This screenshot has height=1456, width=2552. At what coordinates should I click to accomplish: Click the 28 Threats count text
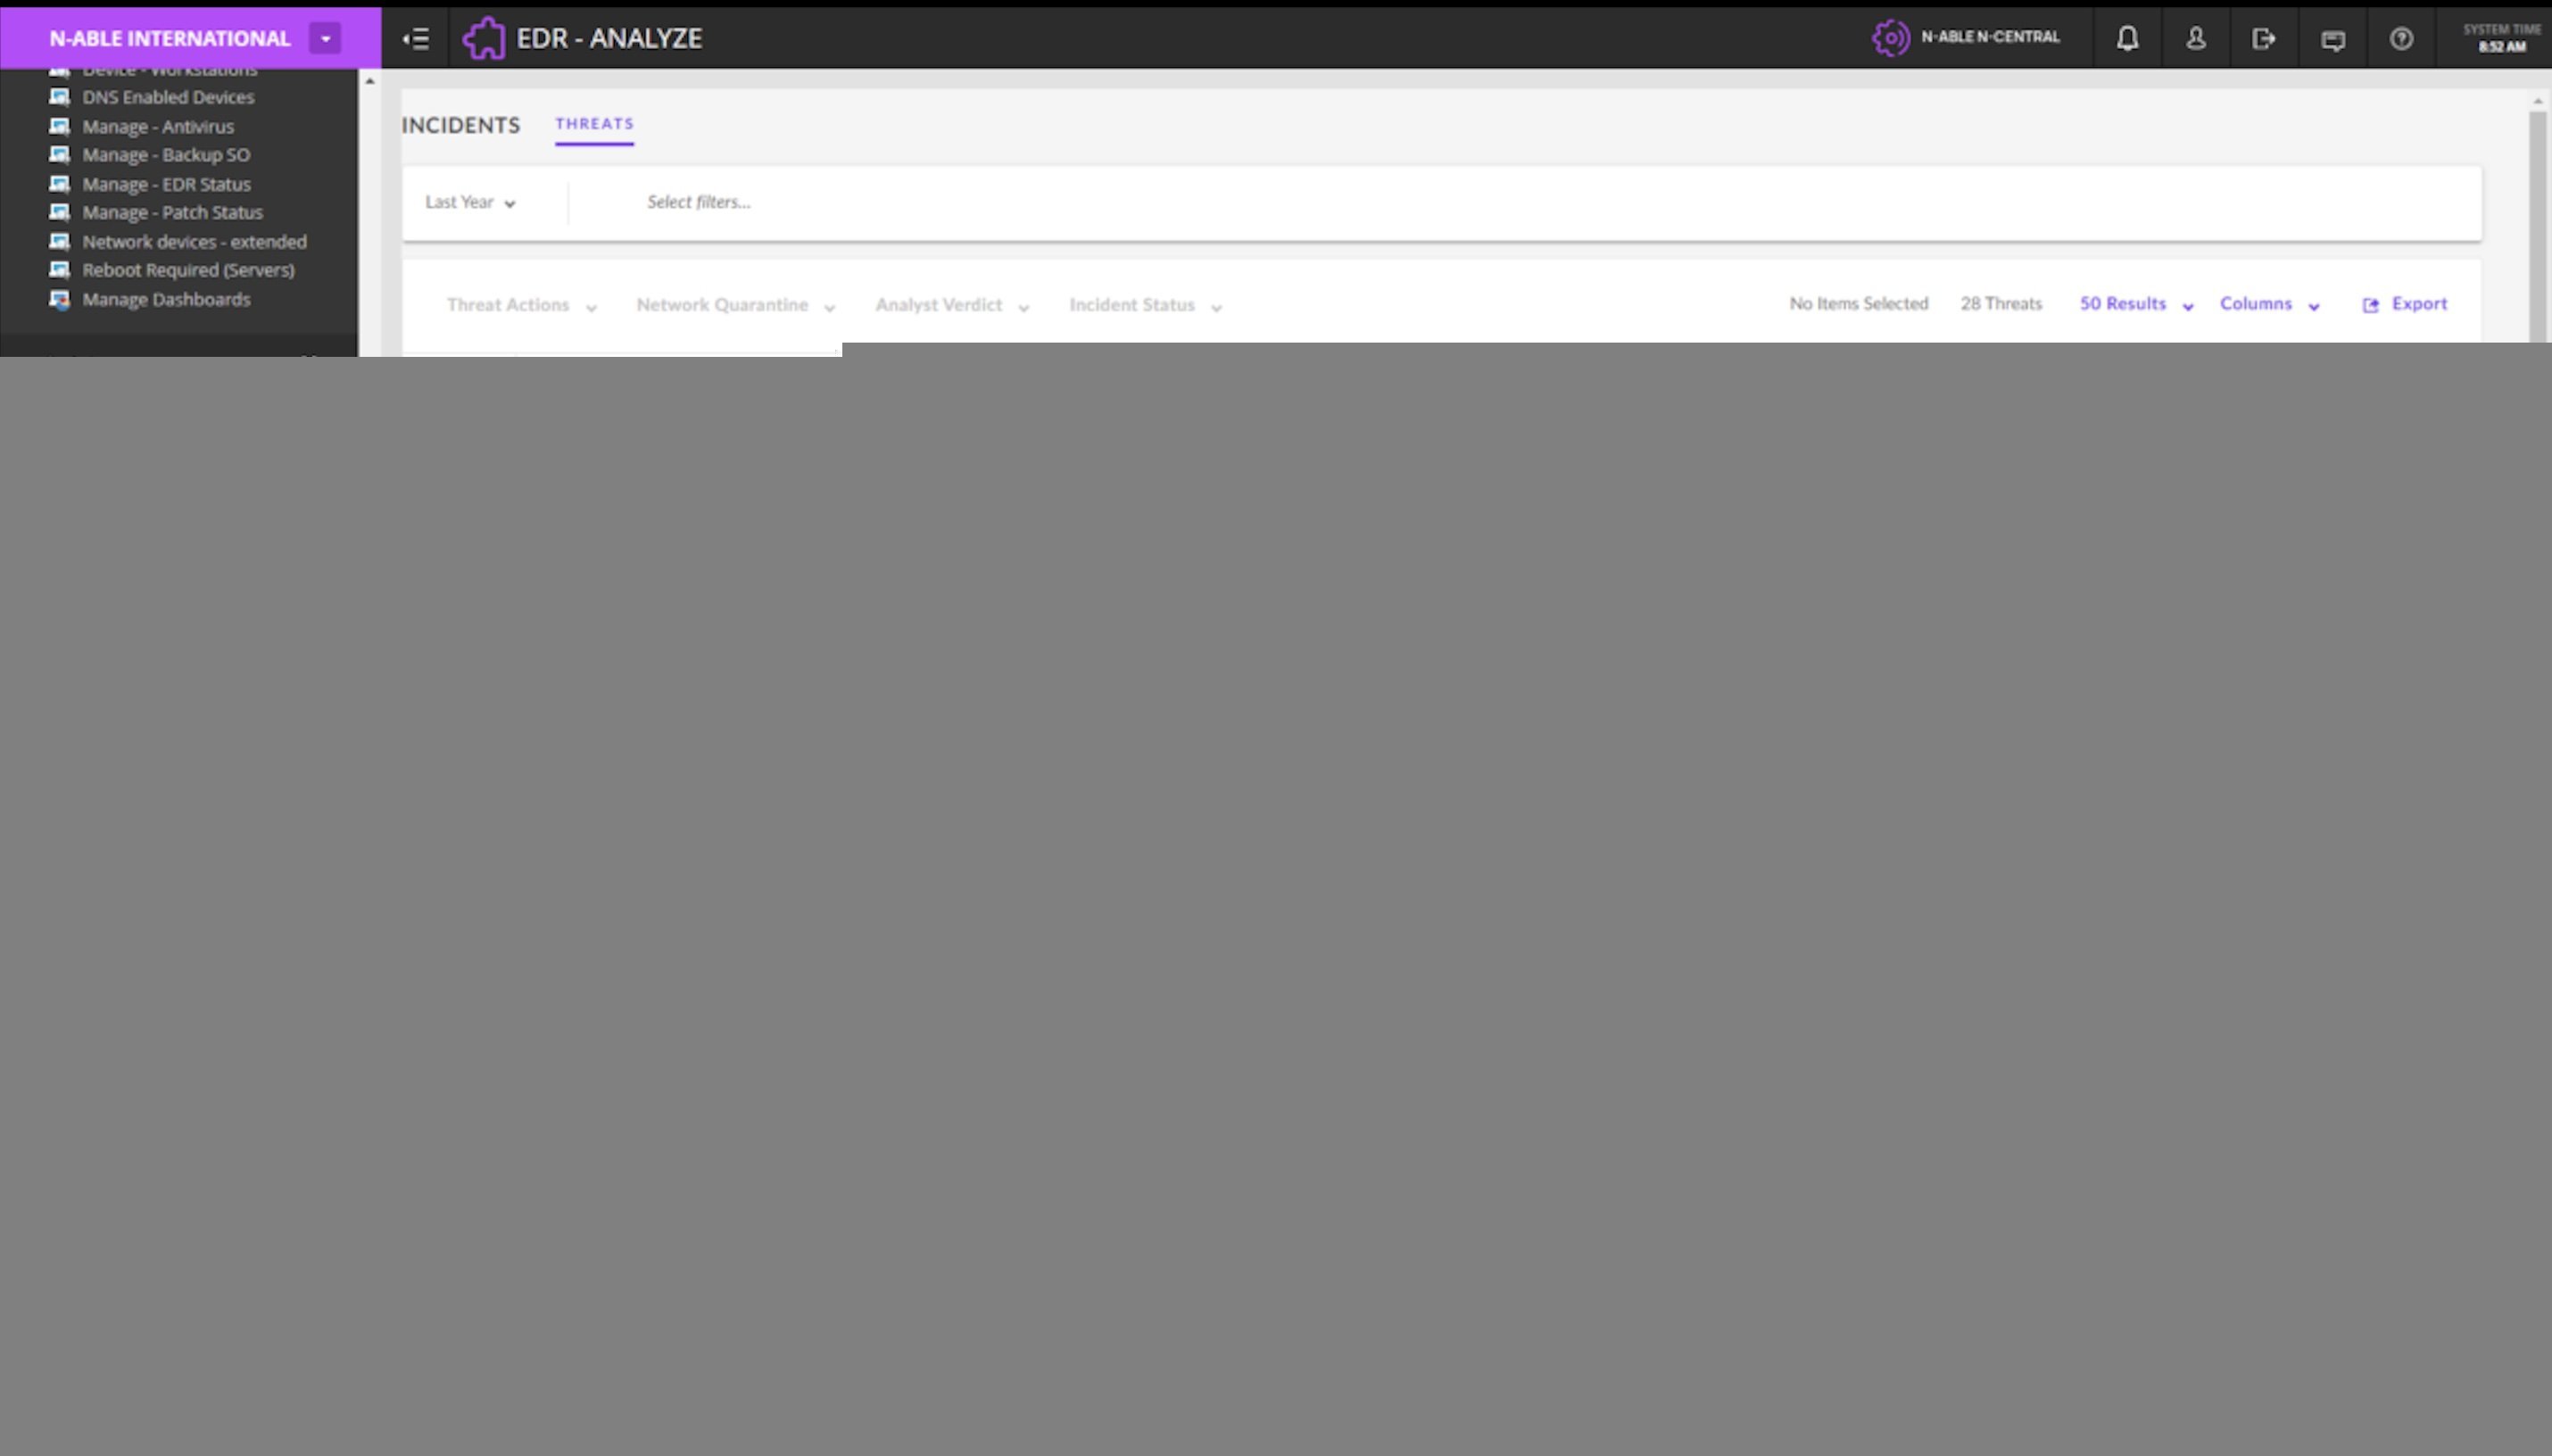pos(2001,303)
